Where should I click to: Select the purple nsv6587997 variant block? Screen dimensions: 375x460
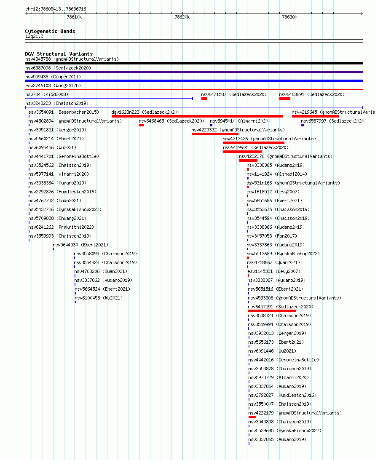pos(303,125)
